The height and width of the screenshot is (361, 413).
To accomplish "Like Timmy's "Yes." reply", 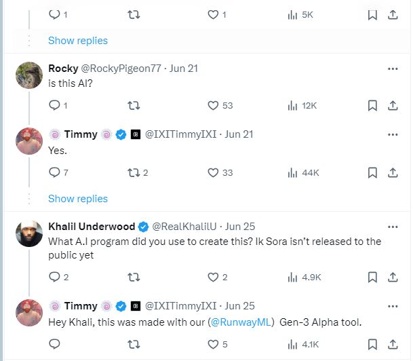I will (x=213, y=172).
